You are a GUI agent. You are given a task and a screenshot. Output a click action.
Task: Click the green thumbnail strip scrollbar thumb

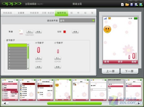click(74, 104)
